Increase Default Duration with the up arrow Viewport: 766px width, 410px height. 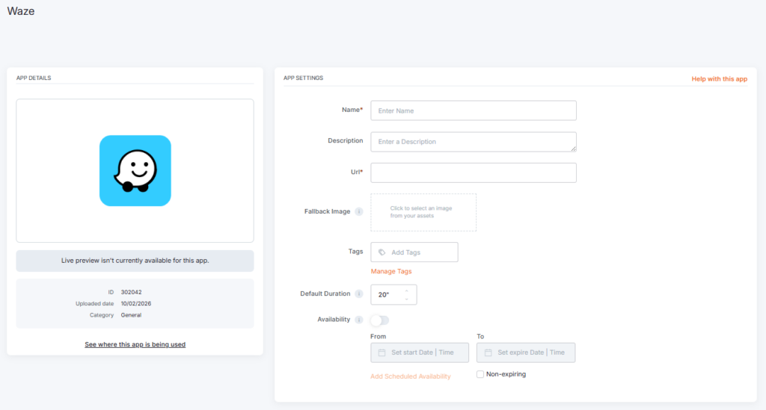pos(407,291)
